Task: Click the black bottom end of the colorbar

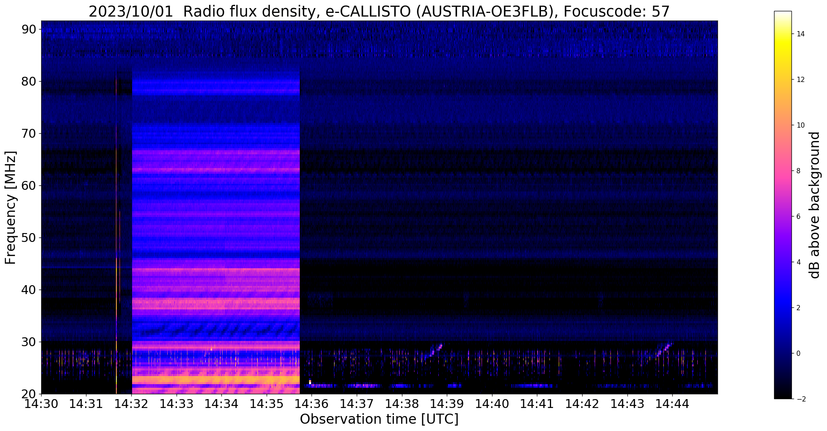Action: [783, 395]
